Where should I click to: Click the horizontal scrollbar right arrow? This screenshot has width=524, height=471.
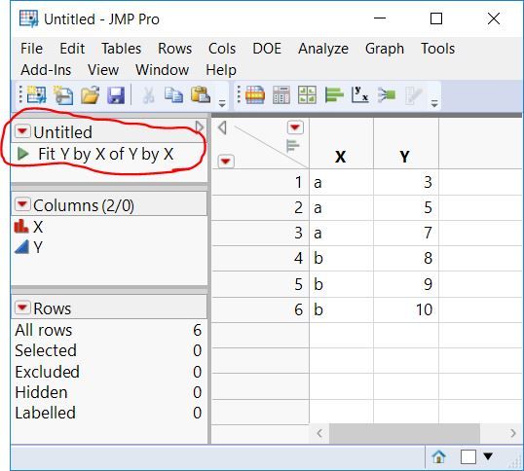(x=513, y=433)
